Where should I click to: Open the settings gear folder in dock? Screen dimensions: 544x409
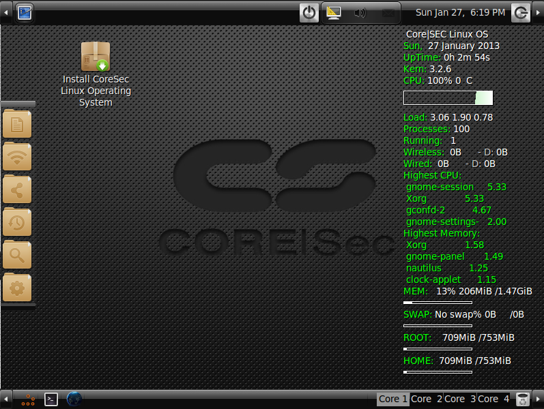tap(17, 288)
